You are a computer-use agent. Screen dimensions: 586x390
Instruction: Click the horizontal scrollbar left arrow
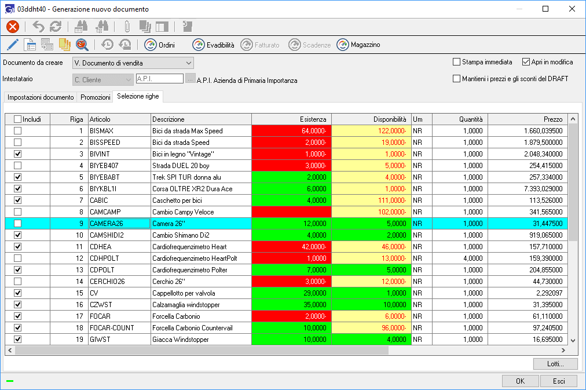(10, 351)
